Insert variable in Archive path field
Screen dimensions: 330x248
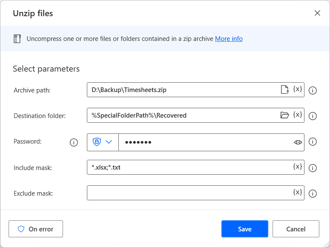[x=297, y=89]
